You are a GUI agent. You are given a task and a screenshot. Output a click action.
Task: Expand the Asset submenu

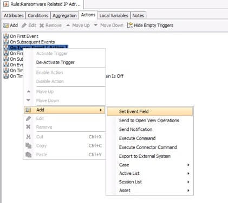click(149, 191)
